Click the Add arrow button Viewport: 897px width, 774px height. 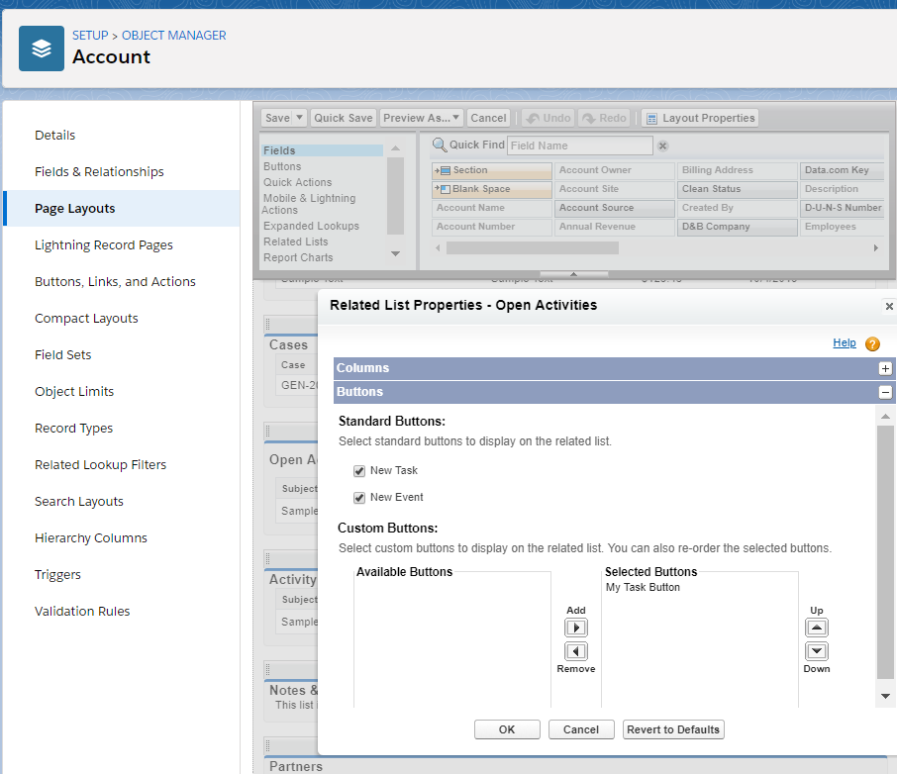[575, 628]
